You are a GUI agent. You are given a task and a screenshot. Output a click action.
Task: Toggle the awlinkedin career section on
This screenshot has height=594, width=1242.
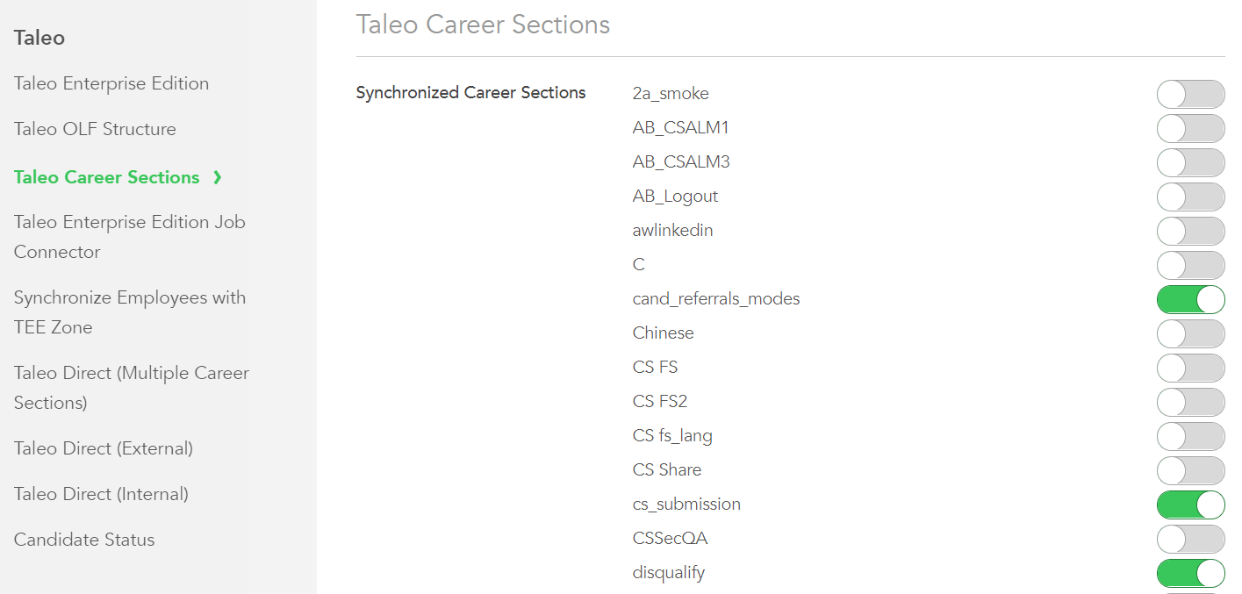pyautogui.click(x=1190, y=231)
